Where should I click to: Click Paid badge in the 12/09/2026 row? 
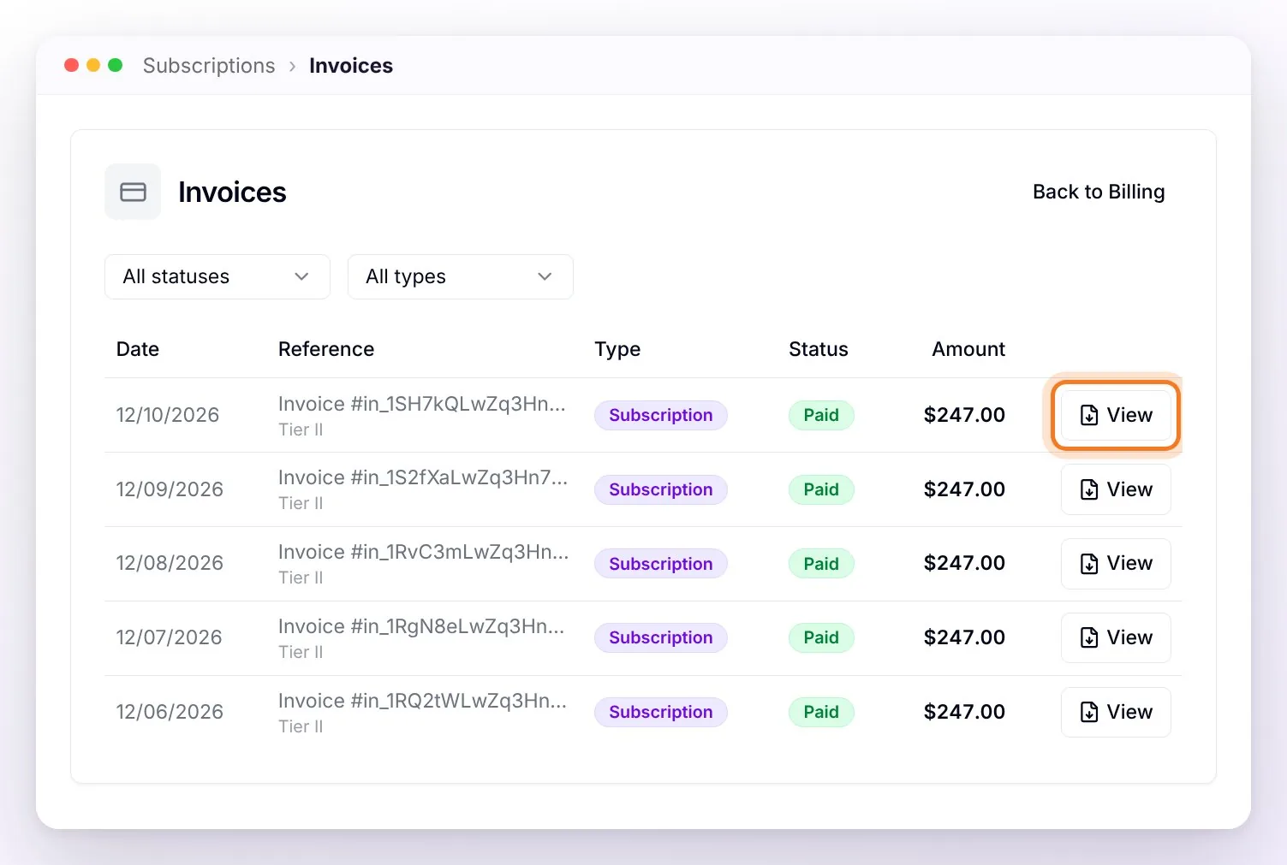(821, 489)
